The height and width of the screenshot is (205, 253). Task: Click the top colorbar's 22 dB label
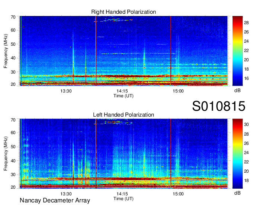click(246, 51)
